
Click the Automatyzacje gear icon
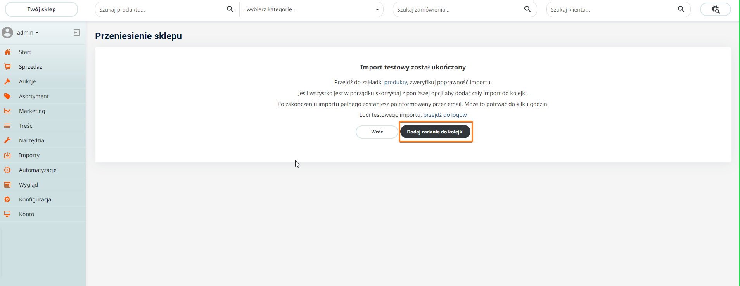click(7, 170)
